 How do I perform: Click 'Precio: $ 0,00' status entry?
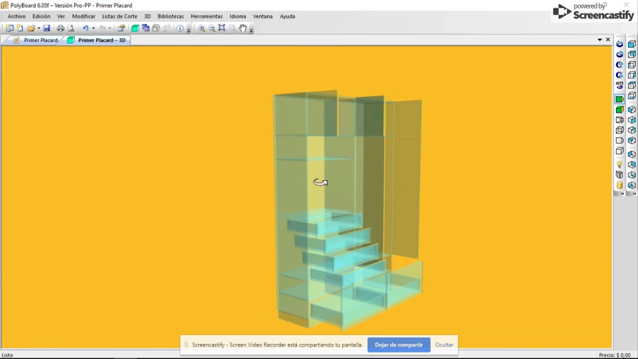pos(615,355)
